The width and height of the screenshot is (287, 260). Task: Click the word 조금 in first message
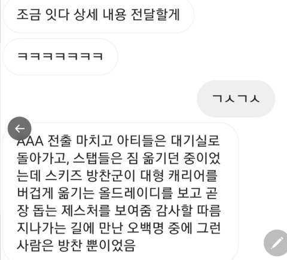(x=29, y=15)
